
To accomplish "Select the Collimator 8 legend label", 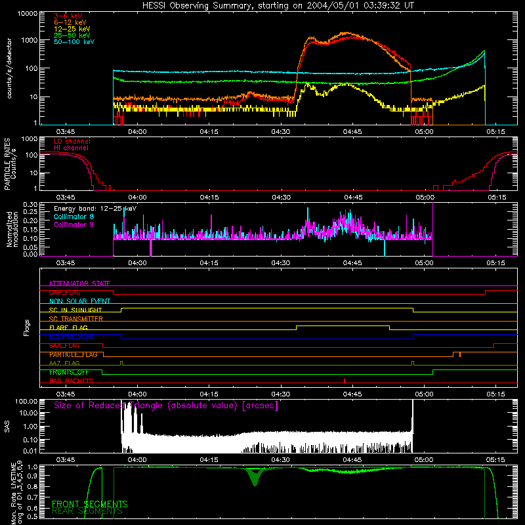I will click(73, 217).
